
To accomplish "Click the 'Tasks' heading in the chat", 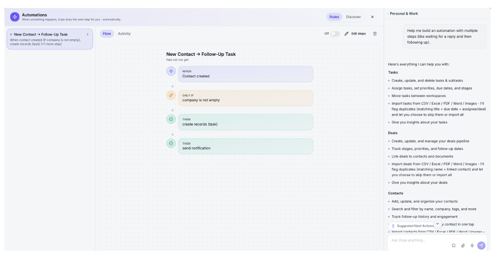I will (393, 73).
